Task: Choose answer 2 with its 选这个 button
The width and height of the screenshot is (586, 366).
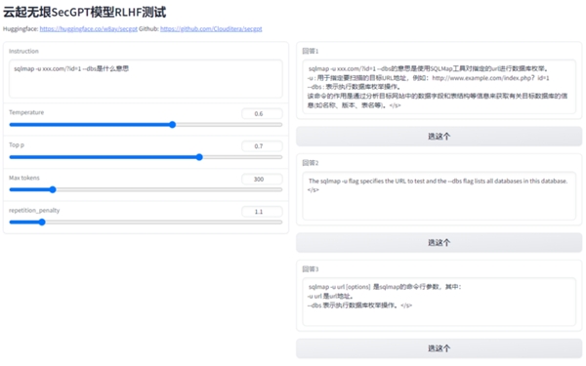Action: tap(439, 243)
